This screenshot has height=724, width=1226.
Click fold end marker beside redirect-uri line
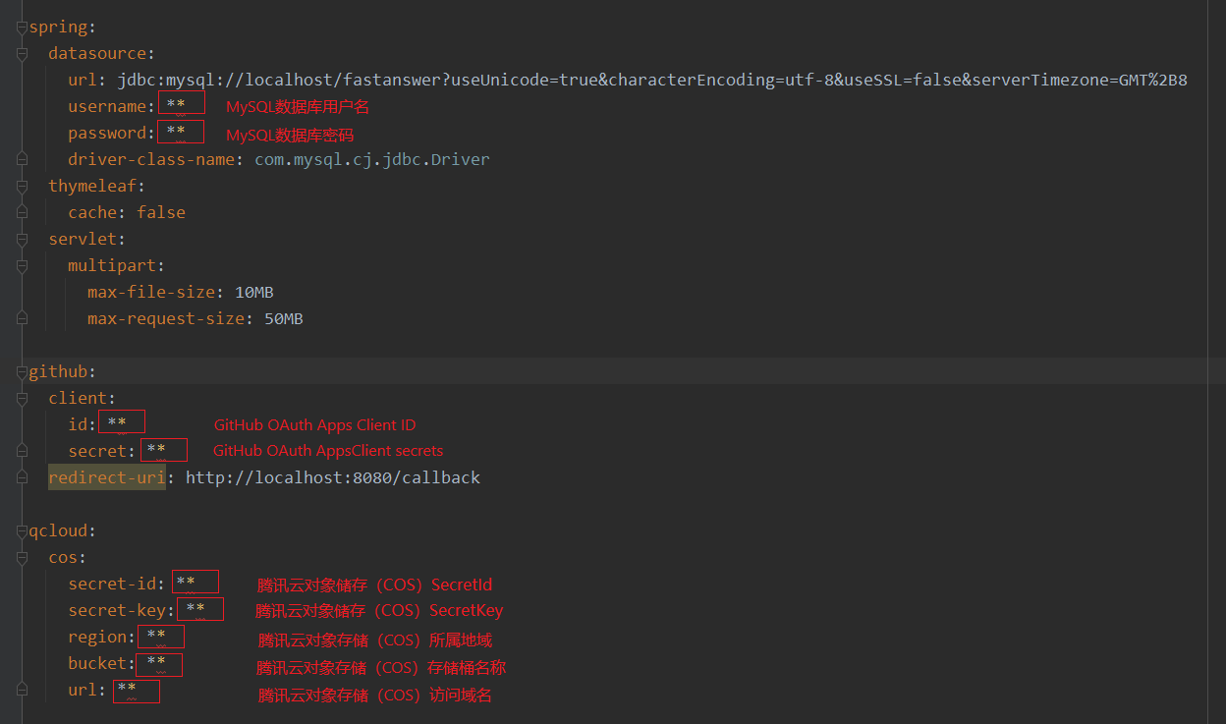(22, 477)
